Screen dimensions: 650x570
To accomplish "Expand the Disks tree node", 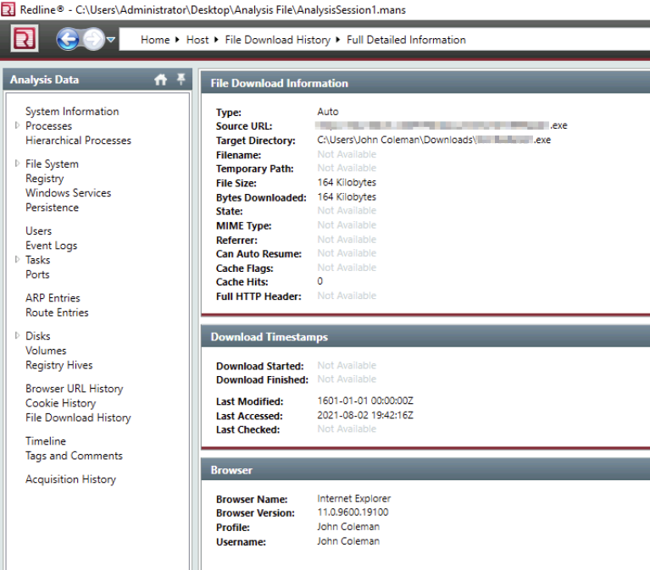I will click(x=17, y=335).
